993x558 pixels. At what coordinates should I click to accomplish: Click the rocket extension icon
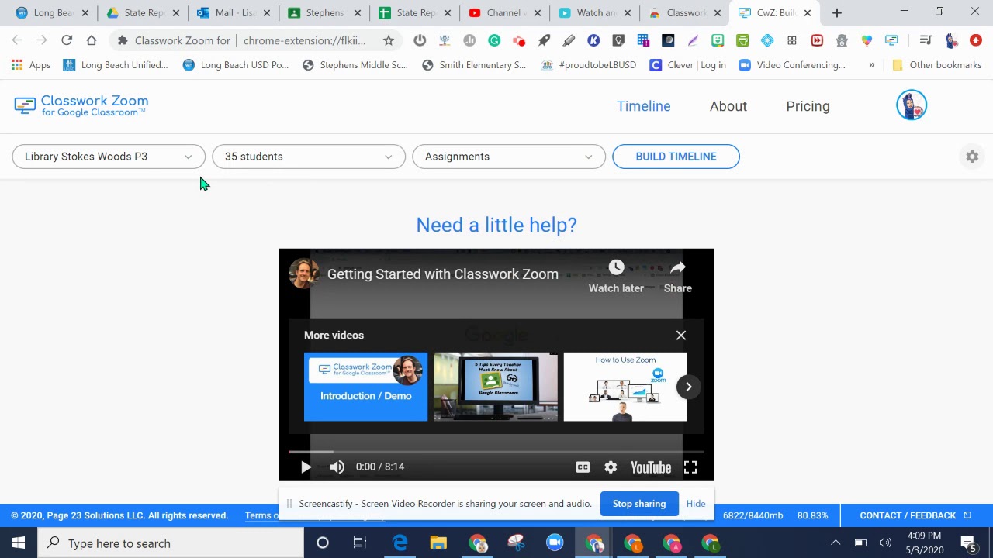(x=544, y=40)
